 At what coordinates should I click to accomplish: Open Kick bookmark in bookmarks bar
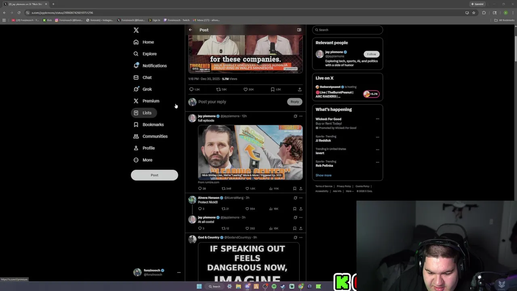[48, 20]
